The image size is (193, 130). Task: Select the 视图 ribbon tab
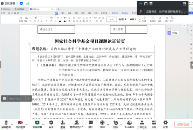pos(89,13)
